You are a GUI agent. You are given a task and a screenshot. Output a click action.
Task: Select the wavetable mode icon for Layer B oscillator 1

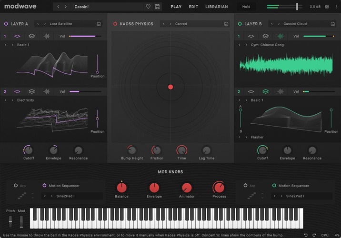click(x=251, y=36)
